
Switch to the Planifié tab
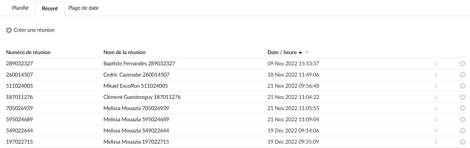coord(20,8)
